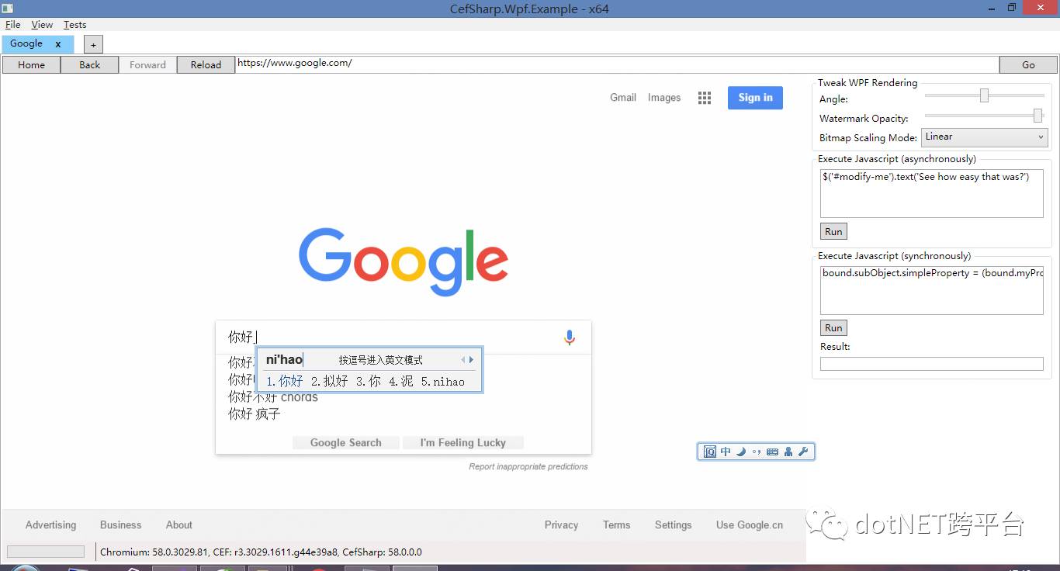This screenshot has height=571, width=1060.
Task: Click the asynchronous Javascript text box
Action: [932, 193]
